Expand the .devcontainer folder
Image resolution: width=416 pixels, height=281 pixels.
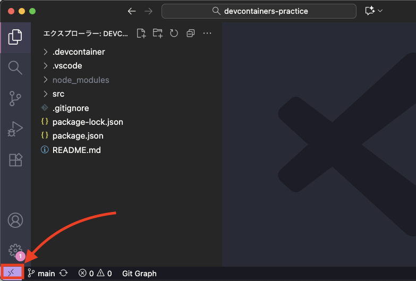(79, 52)
